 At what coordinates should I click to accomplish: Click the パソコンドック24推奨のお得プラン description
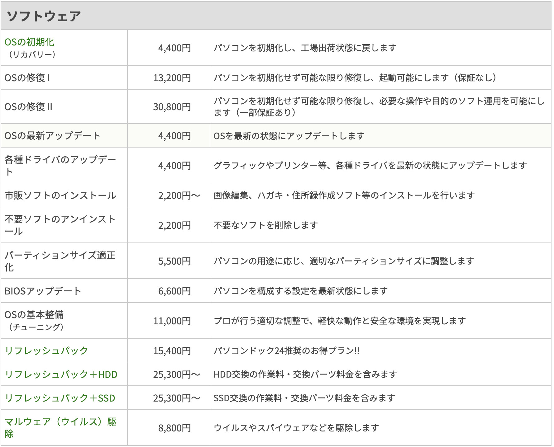(287, 351)
